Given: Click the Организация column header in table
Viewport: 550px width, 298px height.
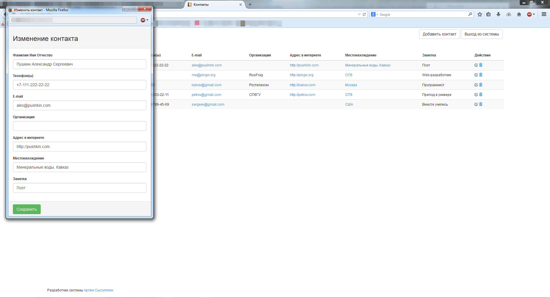Looking at the screenshot, I should [x=260, y=55].
